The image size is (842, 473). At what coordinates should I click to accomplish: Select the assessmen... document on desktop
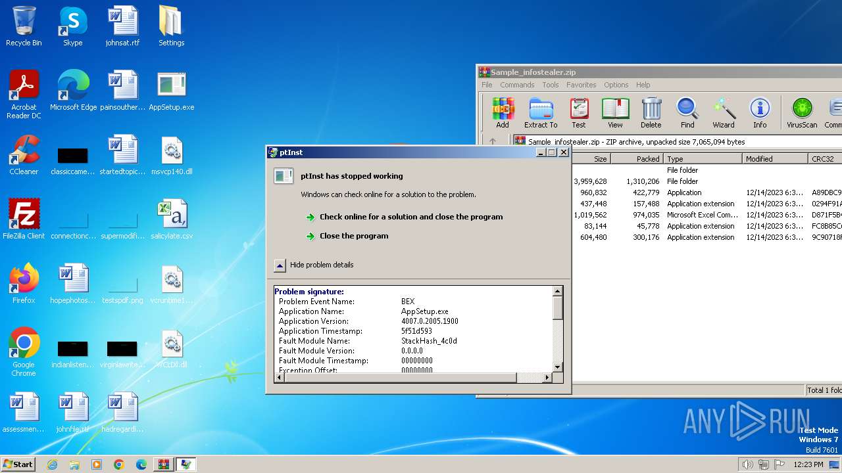tap(24, 413)
